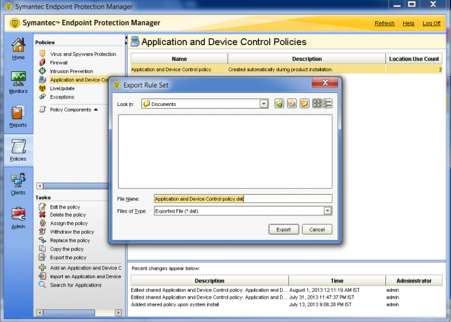Select Intrusion Prevention policy type
The height and width of the screenshot is (322, 451).
tap(71, 71)
